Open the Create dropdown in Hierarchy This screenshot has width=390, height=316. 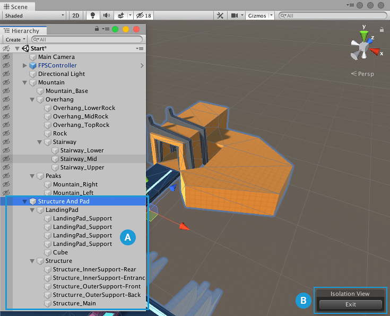click(x=15, y=39)
